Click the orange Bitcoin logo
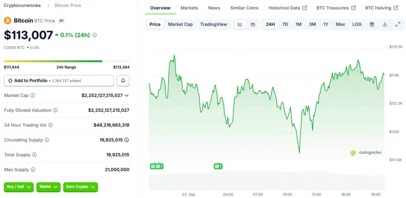The width and height of the screenshot is (406, 198). pyautogui.click(x=8, y=20)
